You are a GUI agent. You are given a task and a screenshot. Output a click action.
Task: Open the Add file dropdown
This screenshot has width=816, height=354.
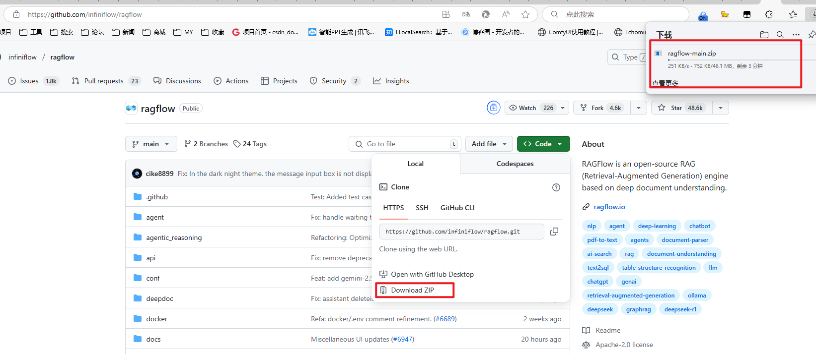tap(489, 144)
